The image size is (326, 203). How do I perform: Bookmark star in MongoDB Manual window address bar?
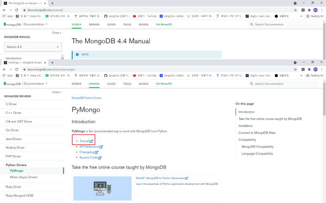[x=295, y=10]
